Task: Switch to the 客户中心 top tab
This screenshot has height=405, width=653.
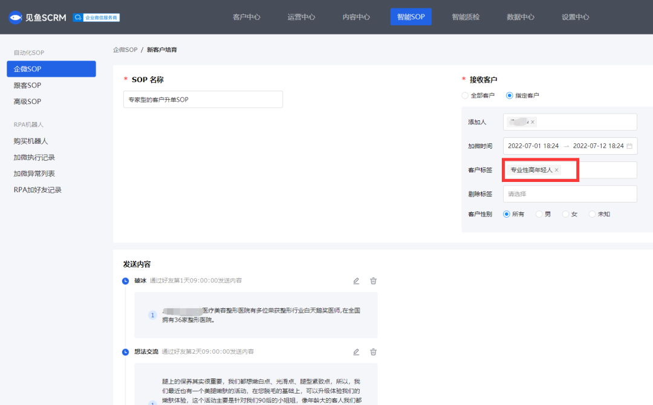Action: pyautogui.click(x=246, y=17)
